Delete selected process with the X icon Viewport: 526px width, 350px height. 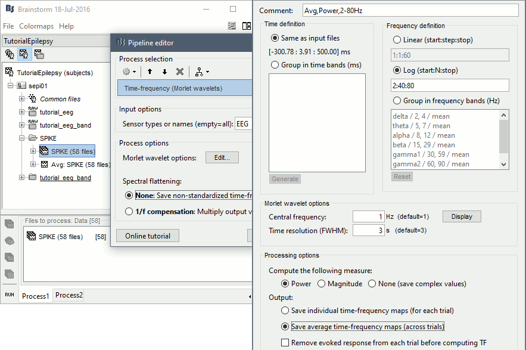pos(180,72)
